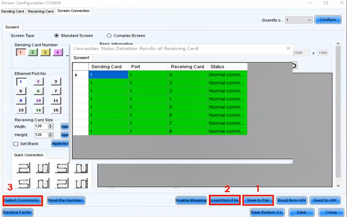Select green sending card number 2

tap(32, 53)
